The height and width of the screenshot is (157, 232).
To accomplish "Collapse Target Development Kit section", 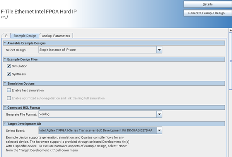I will coord(5,123).
